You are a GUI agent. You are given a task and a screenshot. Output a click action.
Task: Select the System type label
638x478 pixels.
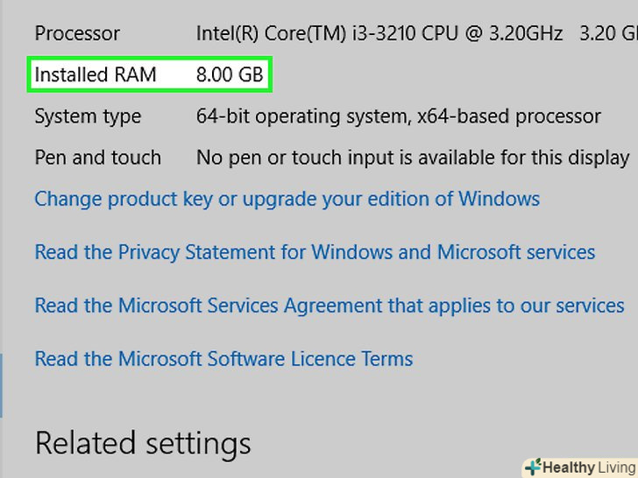click(x=88, y=116)
